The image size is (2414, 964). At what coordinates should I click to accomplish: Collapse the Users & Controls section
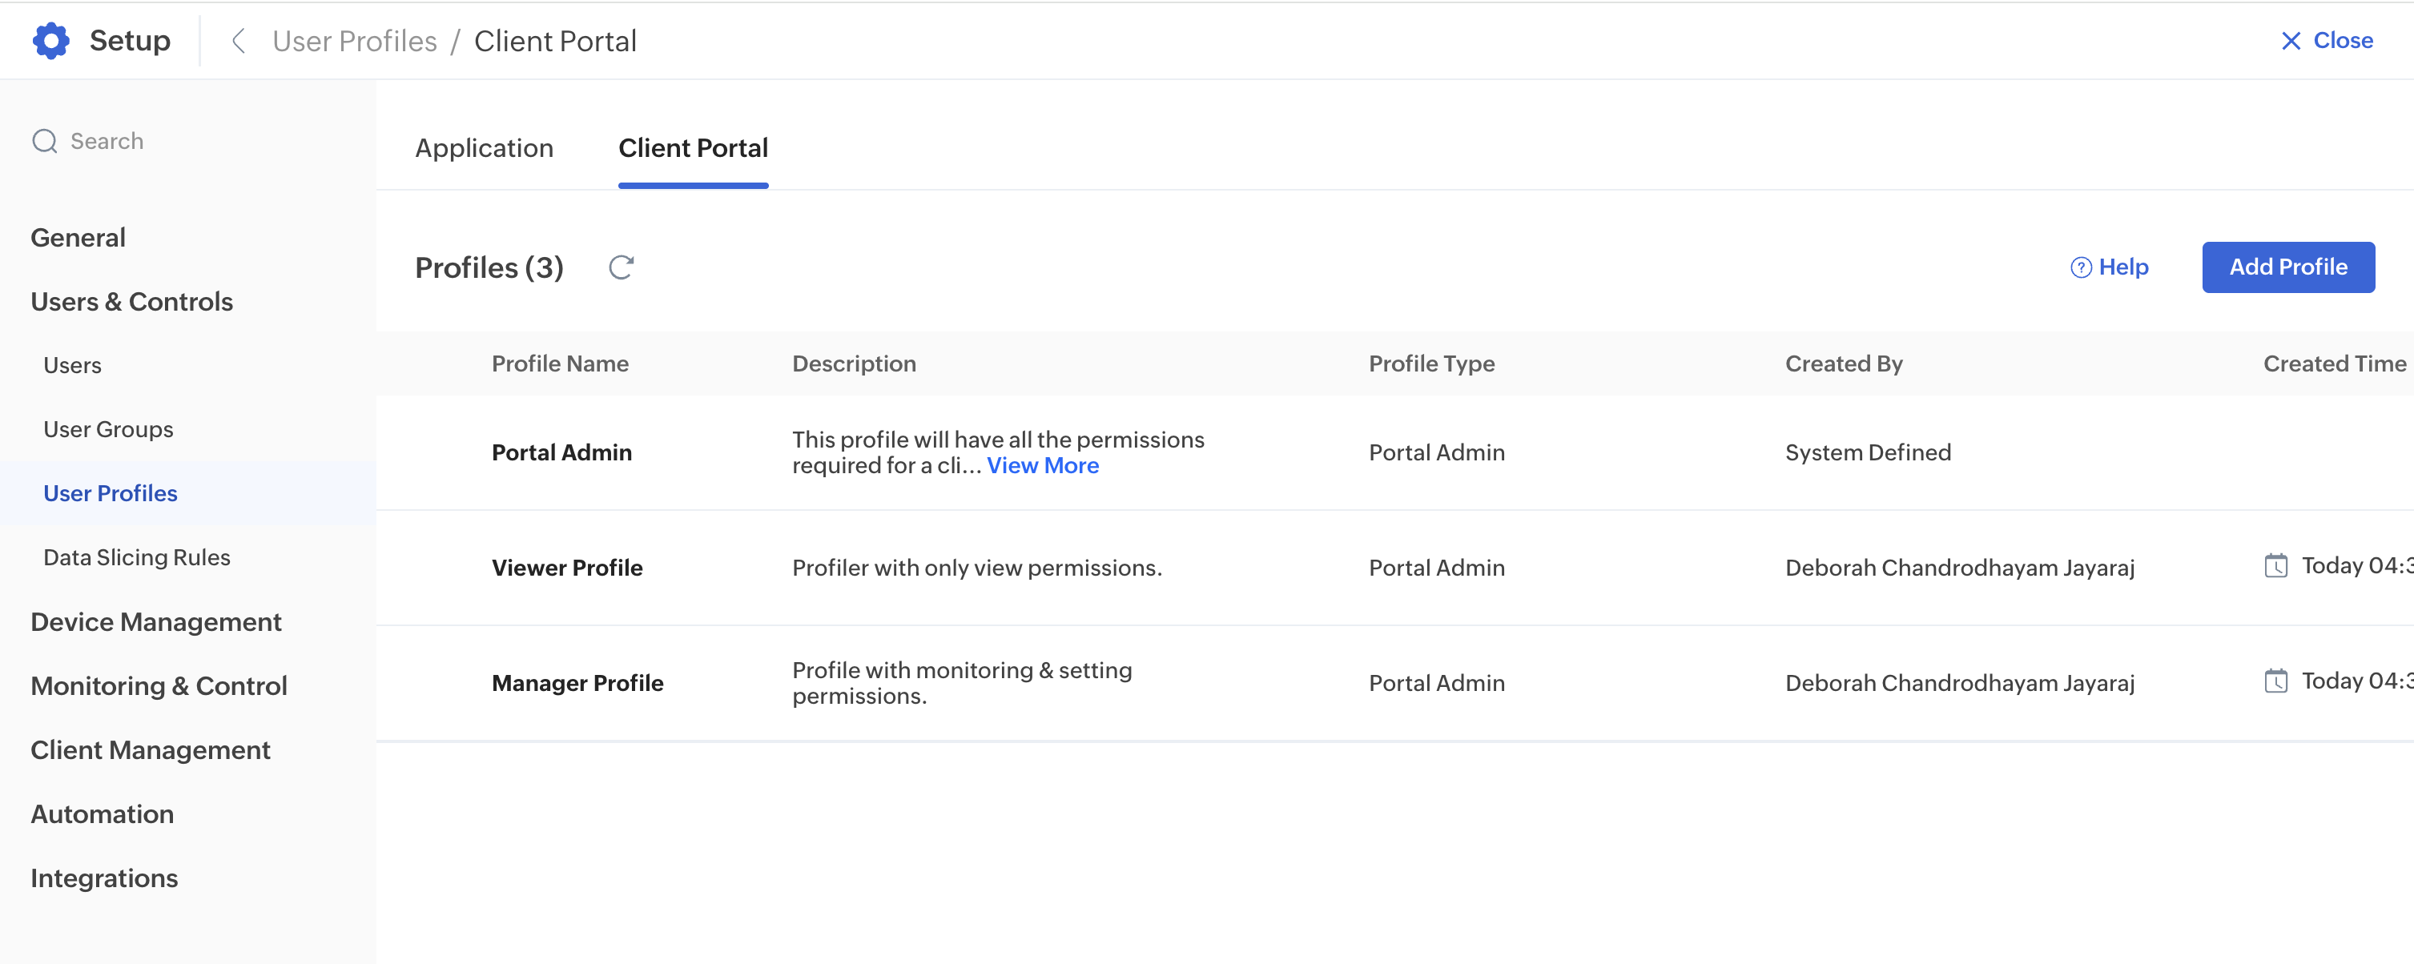(131, 302)
